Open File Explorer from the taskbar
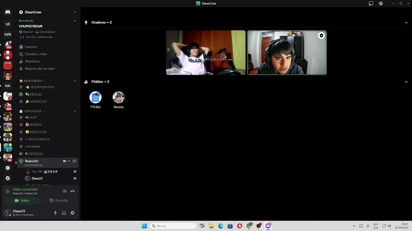The width and height of the screenshot is (412, 231). tap(211, 226)
